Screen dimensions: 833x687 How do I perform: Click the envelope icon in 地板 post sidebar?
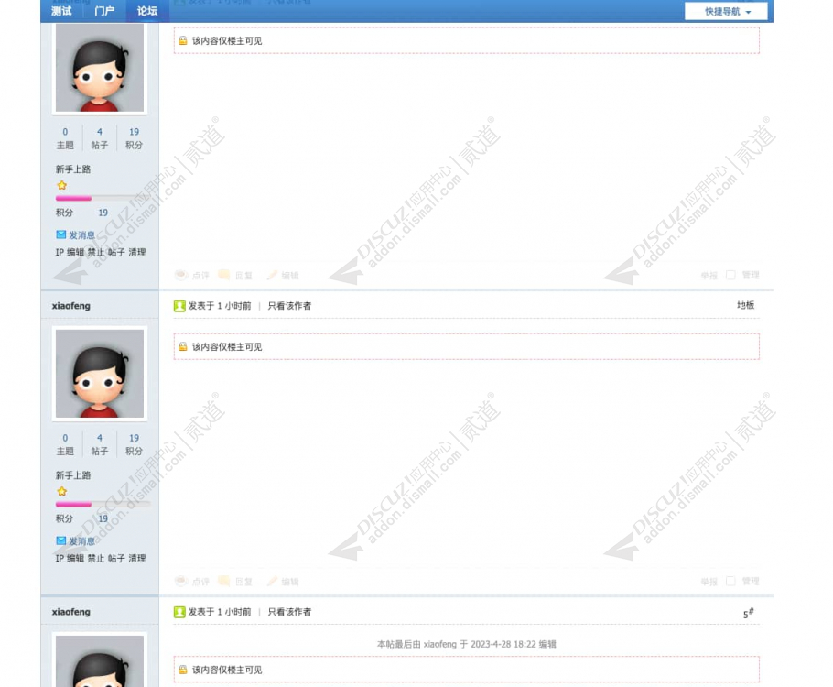[x=61, y=540]
